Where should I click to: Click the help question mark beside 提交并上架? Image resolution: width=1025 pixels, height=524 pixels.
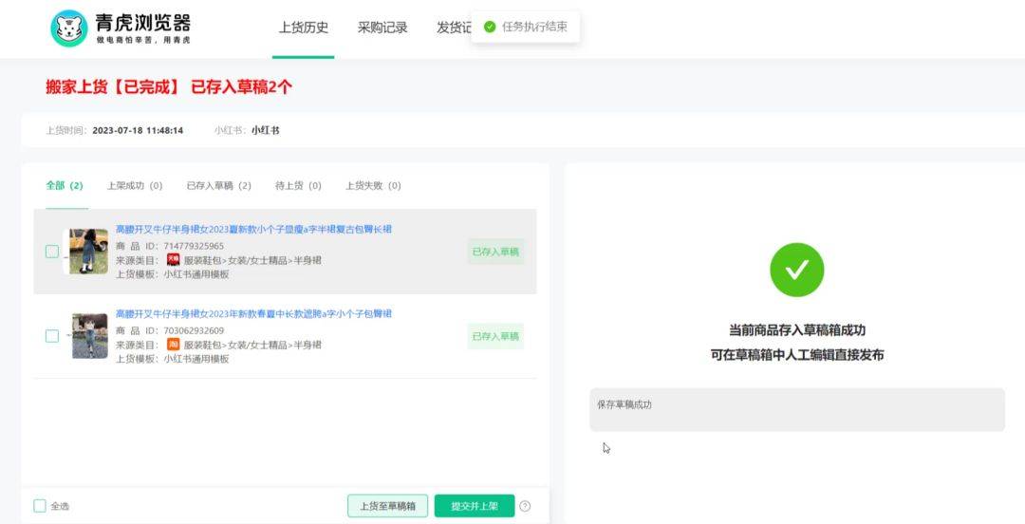[x=525, y=506]
